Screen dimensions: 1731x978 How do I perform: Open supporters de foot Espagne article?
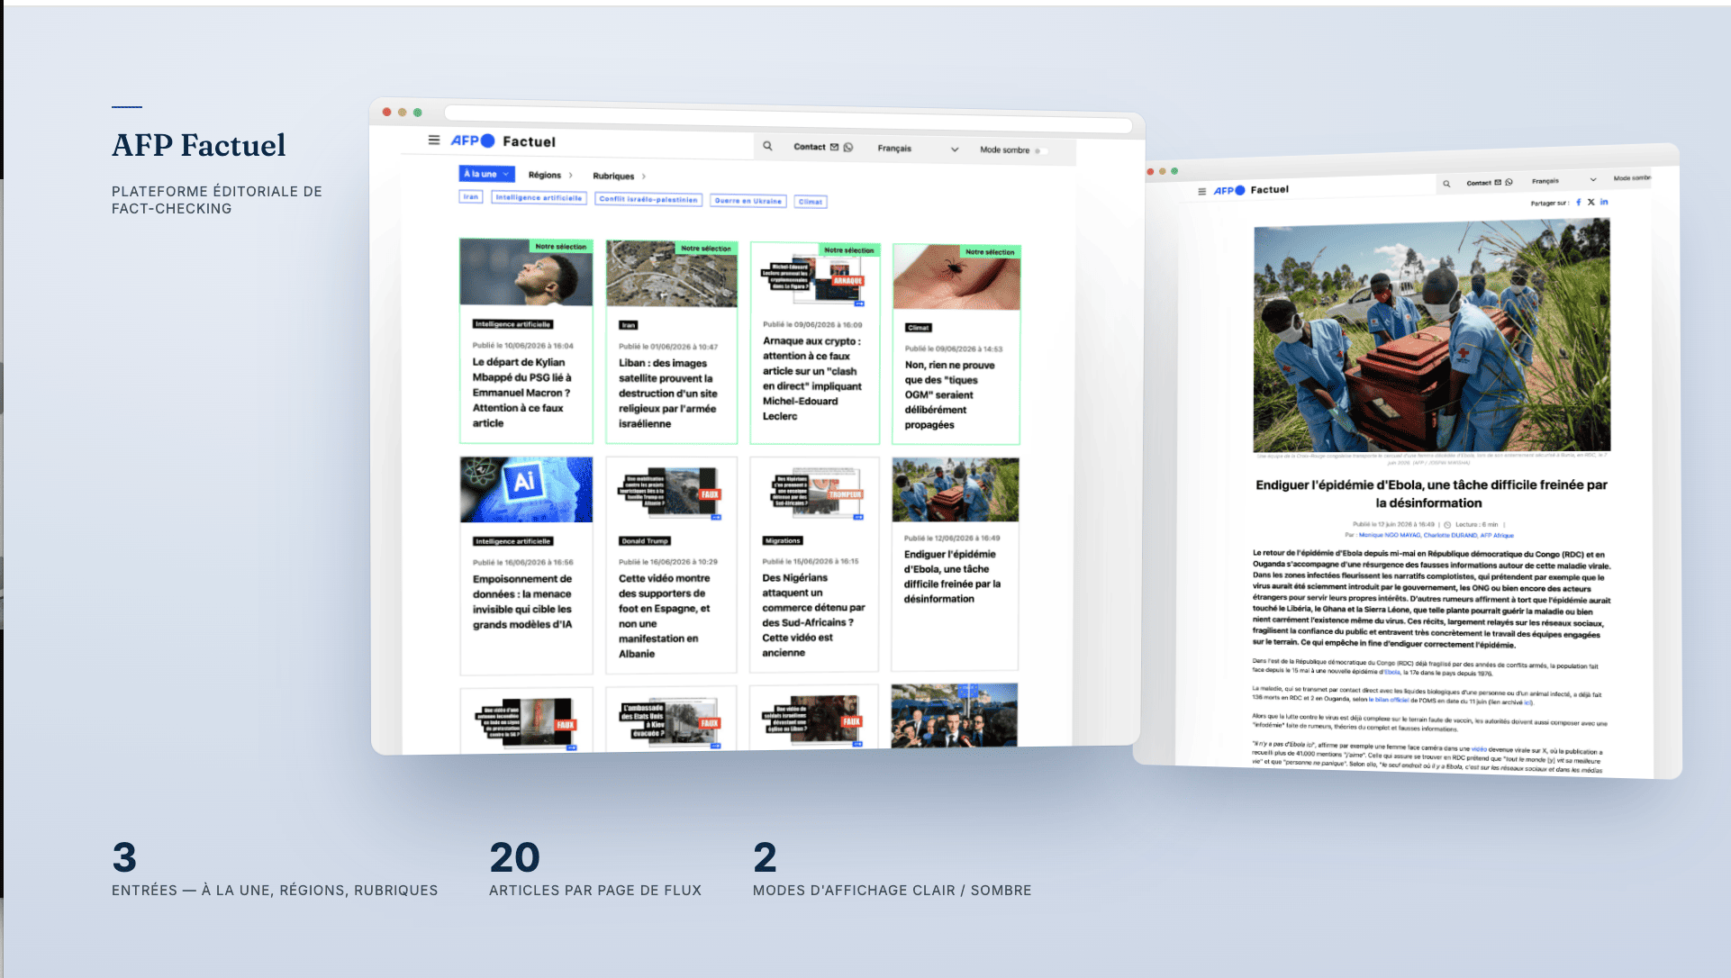coord(671,565)
